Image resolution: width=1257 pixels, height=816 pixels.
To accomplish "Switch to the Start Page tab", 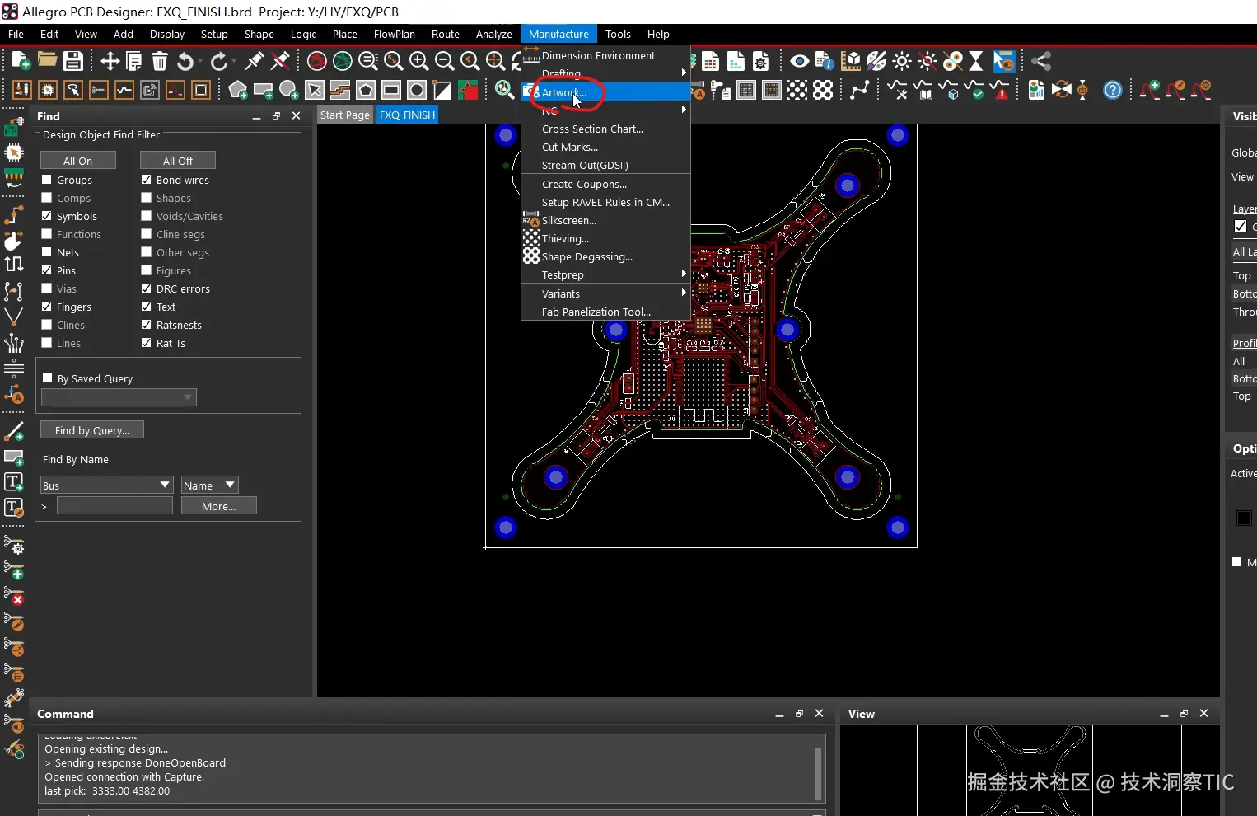I will click(345, 115).
